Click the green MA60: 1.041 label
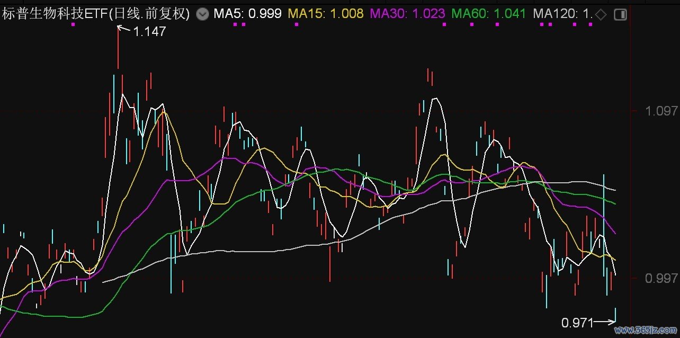The image size is (680, 338). pyautogui.click(x=489, y=14)
